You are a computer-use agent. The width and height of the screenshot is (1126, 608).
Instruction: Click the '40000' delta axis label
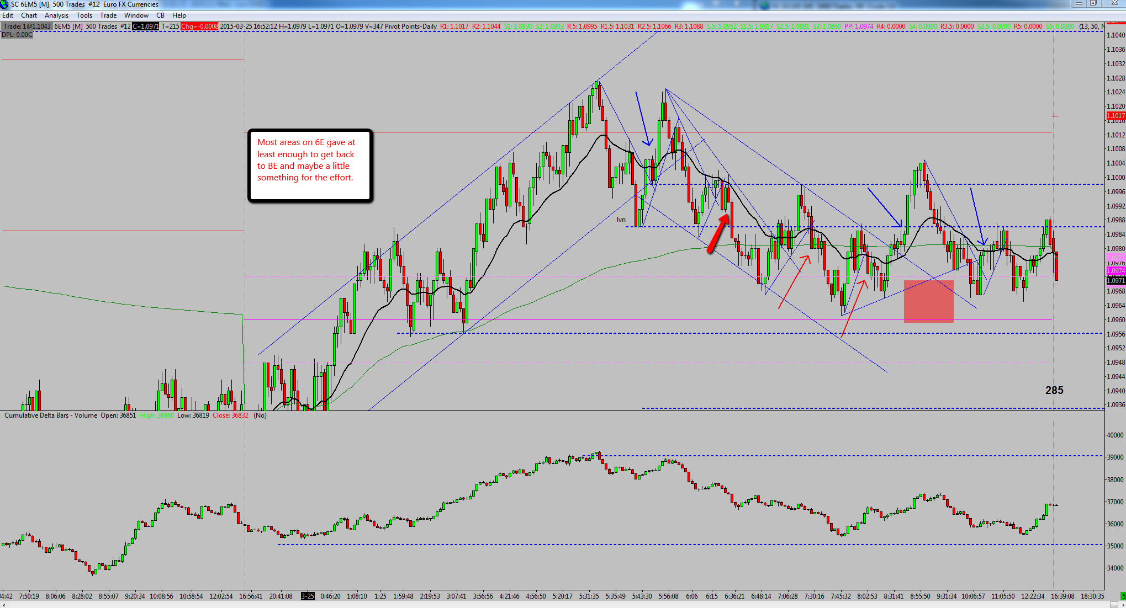click(1114, 435)
